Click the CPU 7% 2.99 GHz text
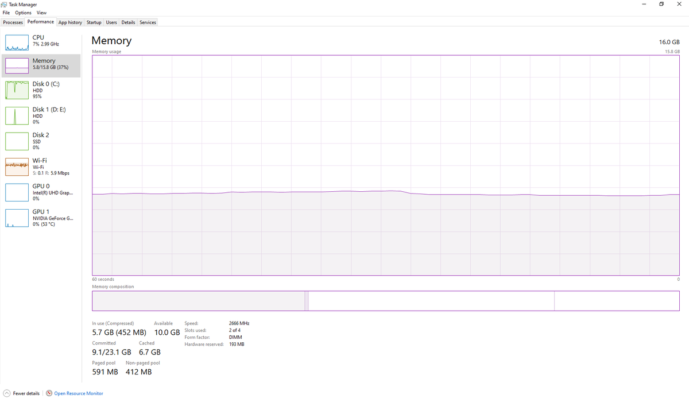689x402 pixels. click(x=45, y=44)
